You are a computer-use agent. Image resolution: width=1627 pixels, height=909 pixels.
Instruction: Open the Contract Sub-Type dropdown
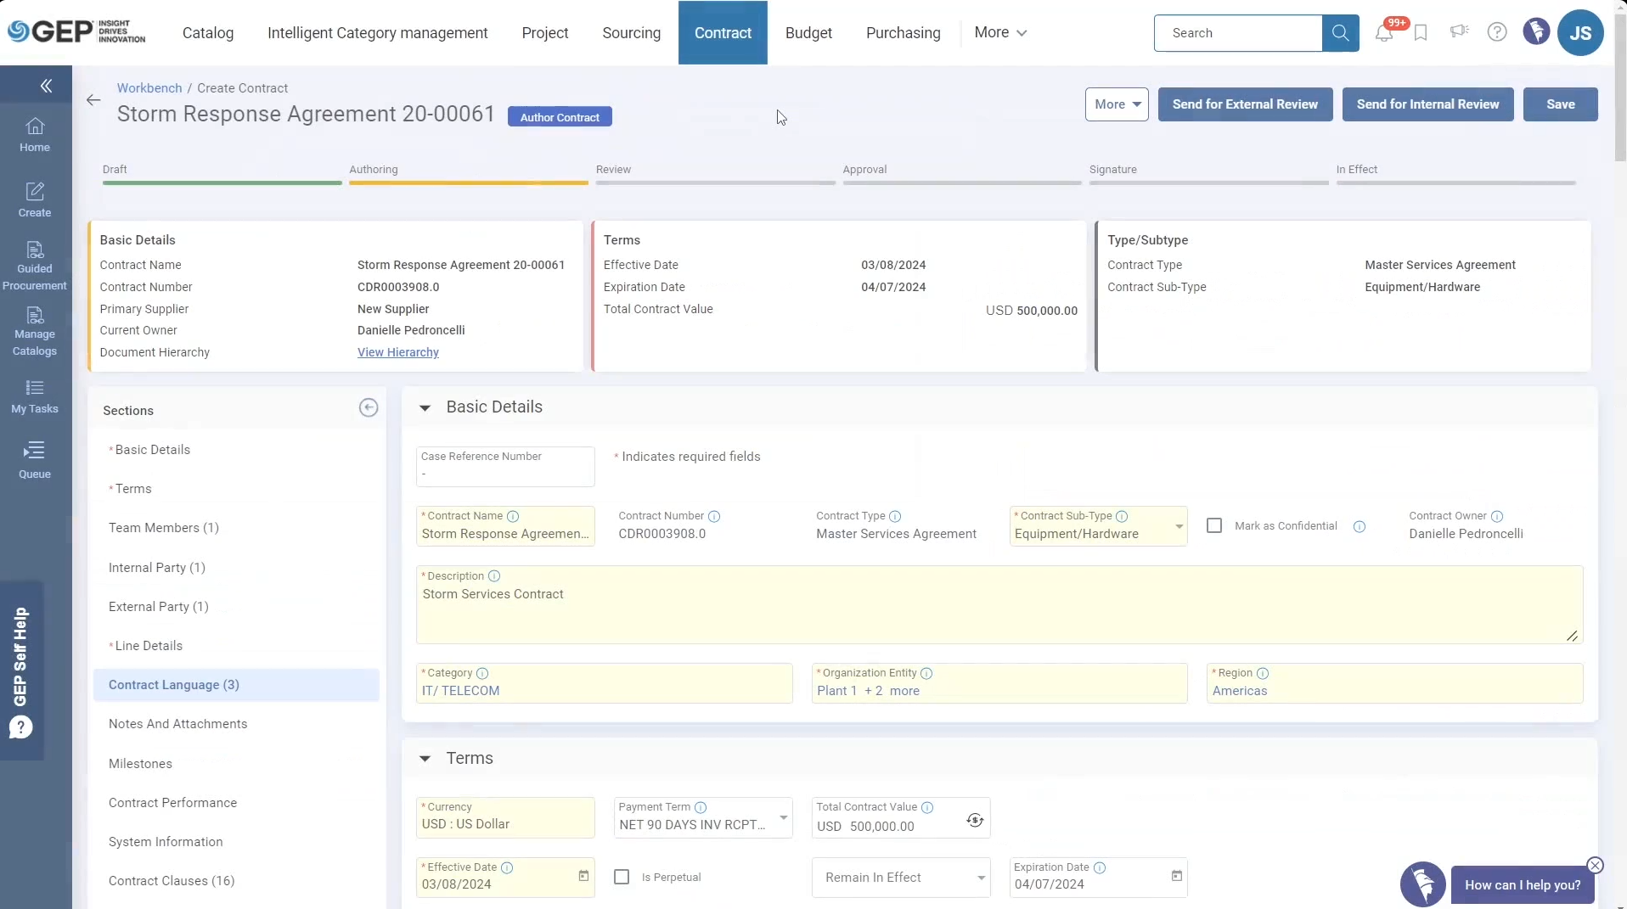click(1179, 527)
